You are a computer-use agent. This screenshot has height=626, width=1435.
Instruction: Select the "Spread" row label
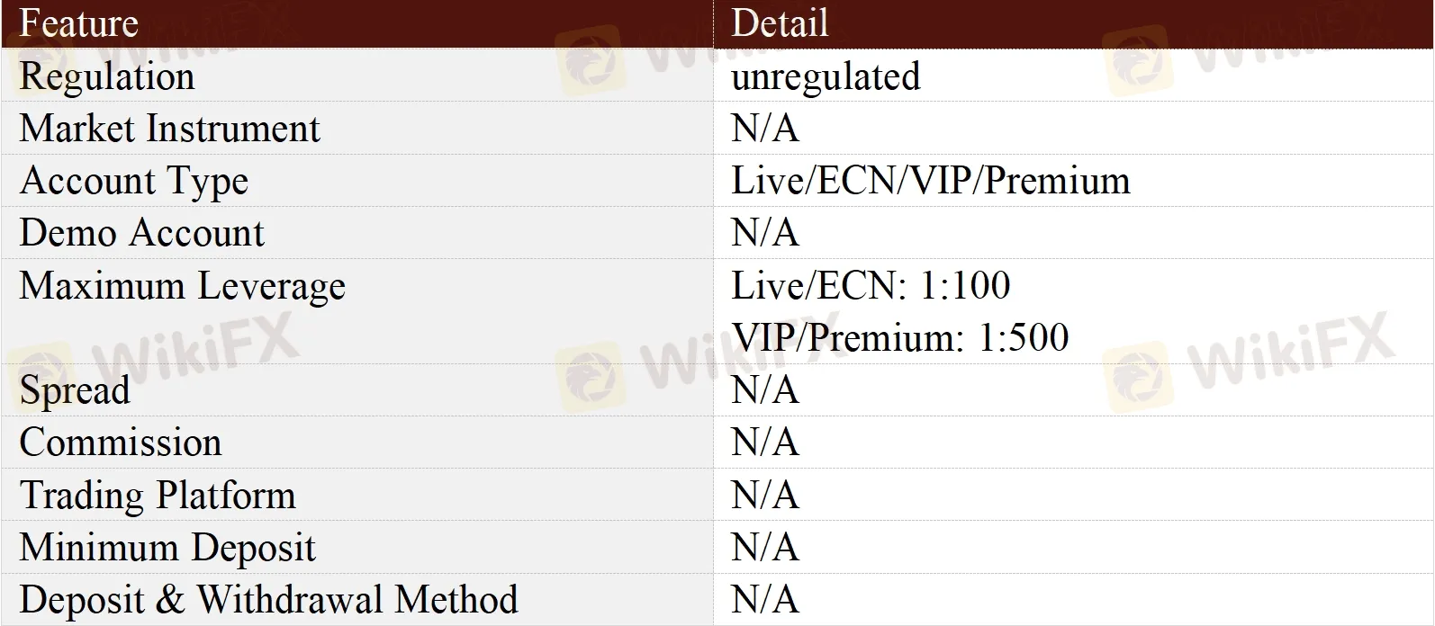point(75,390)
